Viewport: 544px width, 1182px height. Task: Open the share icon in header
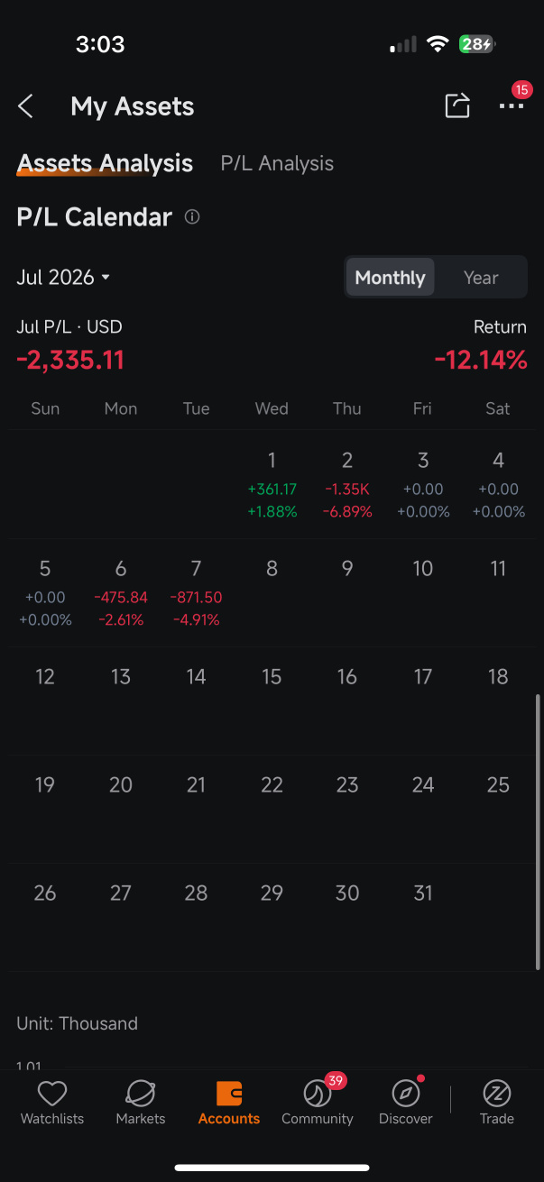tap(457, 105)
